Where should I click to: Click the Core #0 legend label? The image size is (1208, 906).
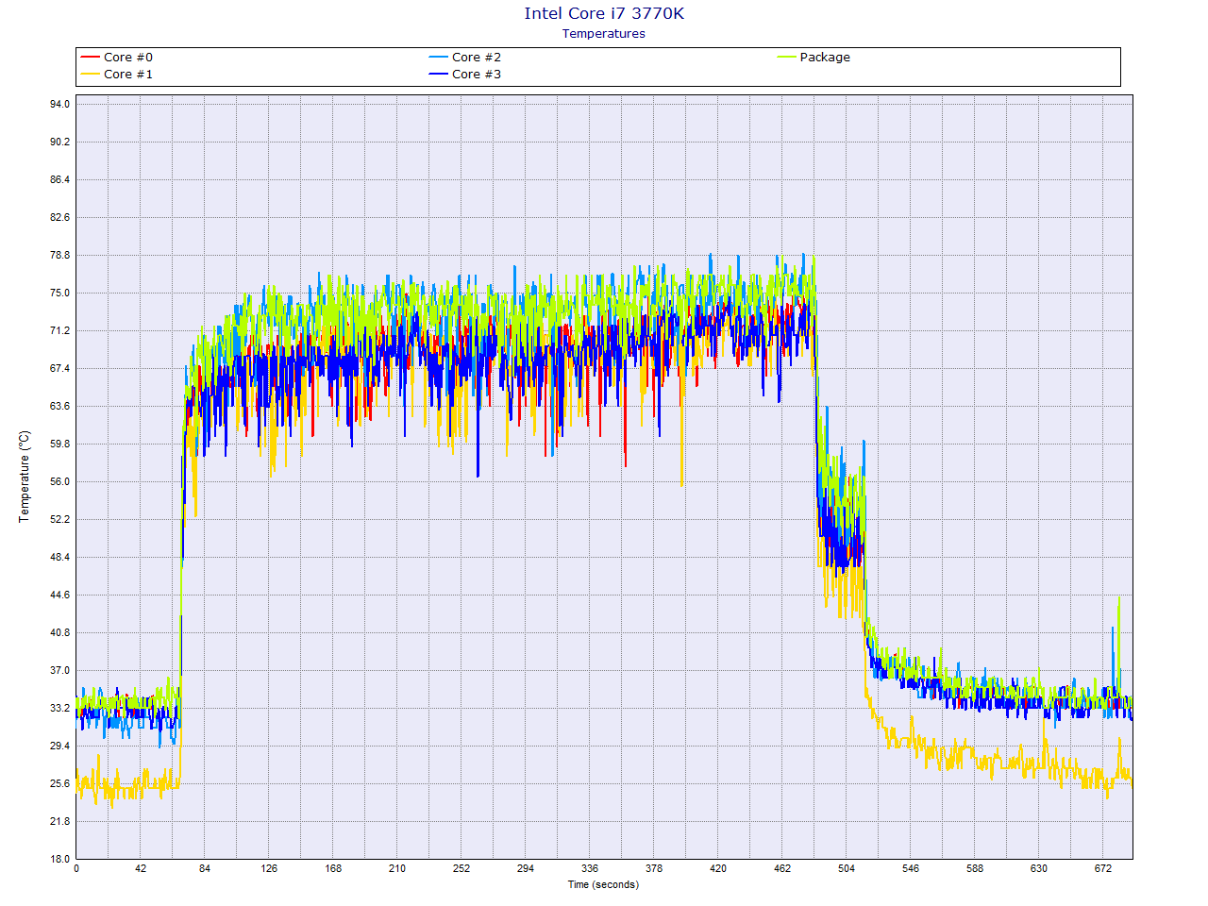click(128, 58)
